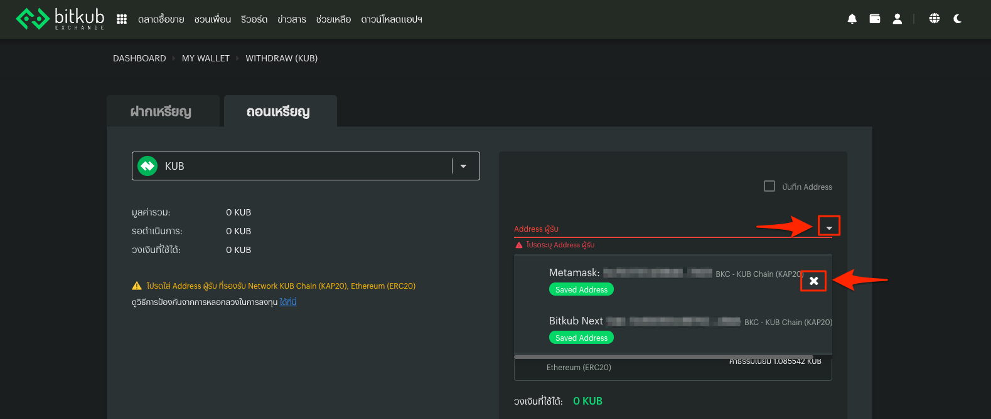Open รีวอร์ด menu item
The height and width of the screenshot is (419, 991).
coord(254,19)
